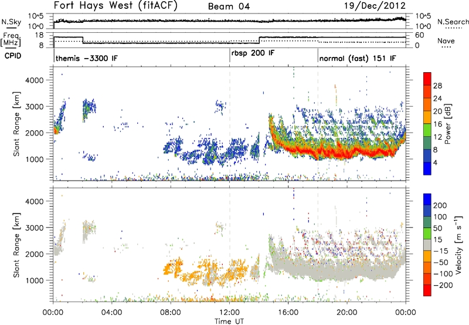This screenshot has width=469, height=325.
Task: Click the 'Freq. [MHz]' axis label
Action: tap(11, 39)
